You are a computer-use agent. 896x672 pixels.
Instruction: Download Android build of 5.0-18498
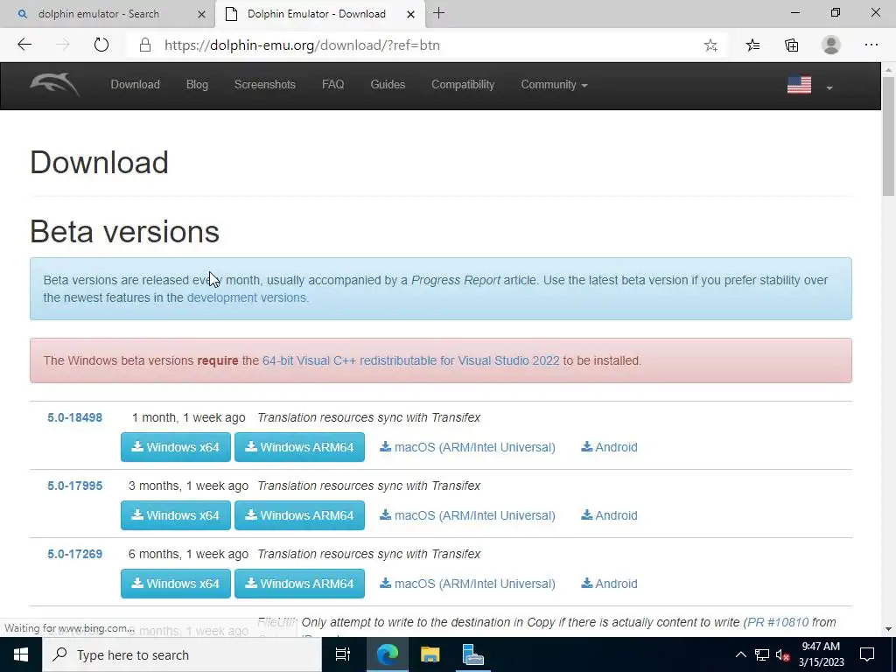pyautogui.click(x=609, y=447)
